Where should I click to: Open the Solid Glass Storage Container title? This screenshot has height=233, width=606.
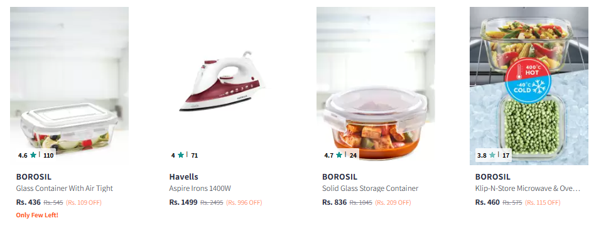point(371,188)
